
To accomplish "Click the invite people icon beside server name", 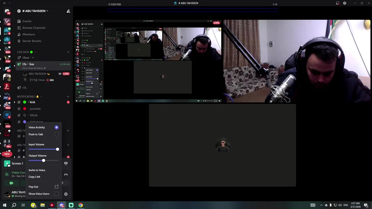I will coord(68,11).
